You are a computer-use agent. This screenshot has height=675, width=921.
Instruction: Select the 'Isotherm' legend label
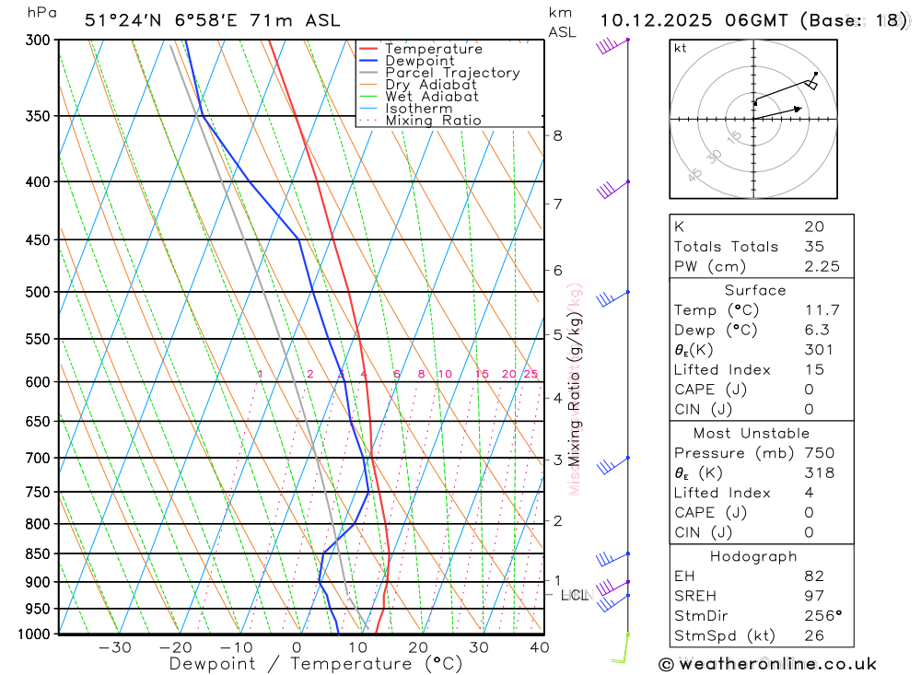419,109
